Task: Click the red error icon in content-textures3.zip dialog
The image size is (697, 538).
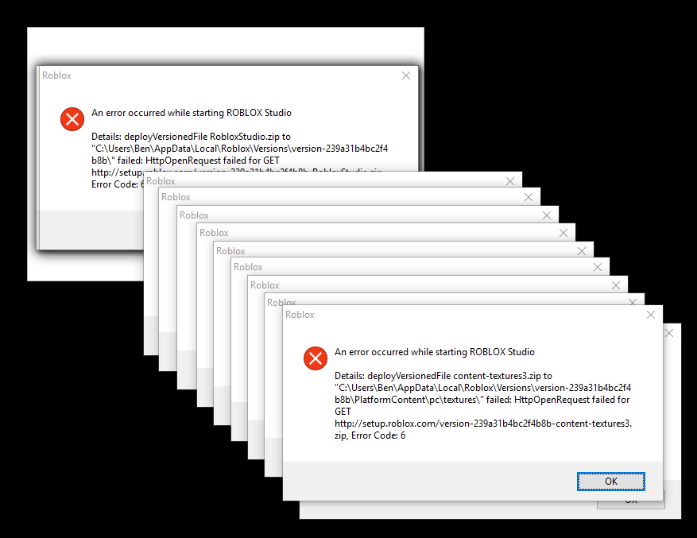Action: tap(316, 358)
